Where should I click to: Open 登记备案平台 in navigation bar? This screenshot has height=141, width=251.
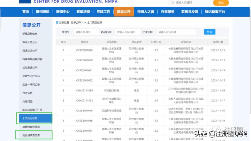(215, 12)
